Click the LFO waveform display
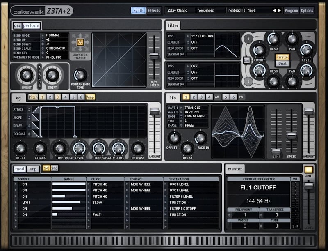This screenshot has height=251, width=328. tap(238, 131)
